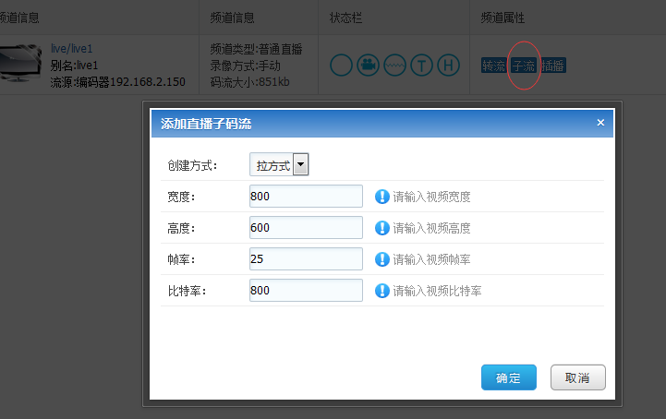Click the info icon beside 请输入视频宽度
Viewport: 666px width, 419px height.
click(381, 197)
